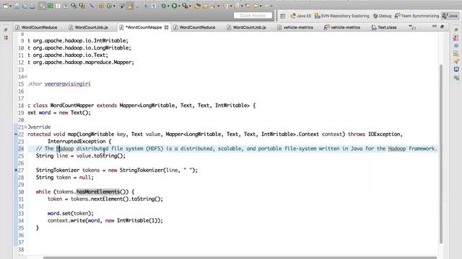462x259 pixels.
Task: Click the StringTokenizer tokens declaration line
Action: pos(117,170)
